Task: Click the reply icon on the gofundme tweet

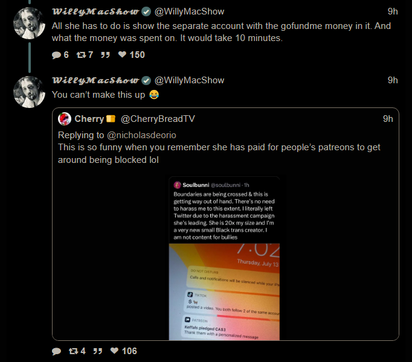Action: (56, 55)
